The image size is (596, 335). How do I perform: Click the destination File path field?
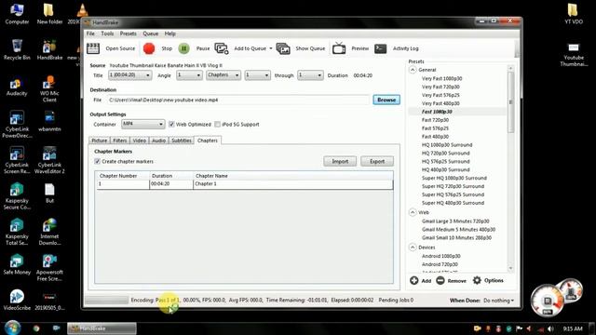click(238, 100)
